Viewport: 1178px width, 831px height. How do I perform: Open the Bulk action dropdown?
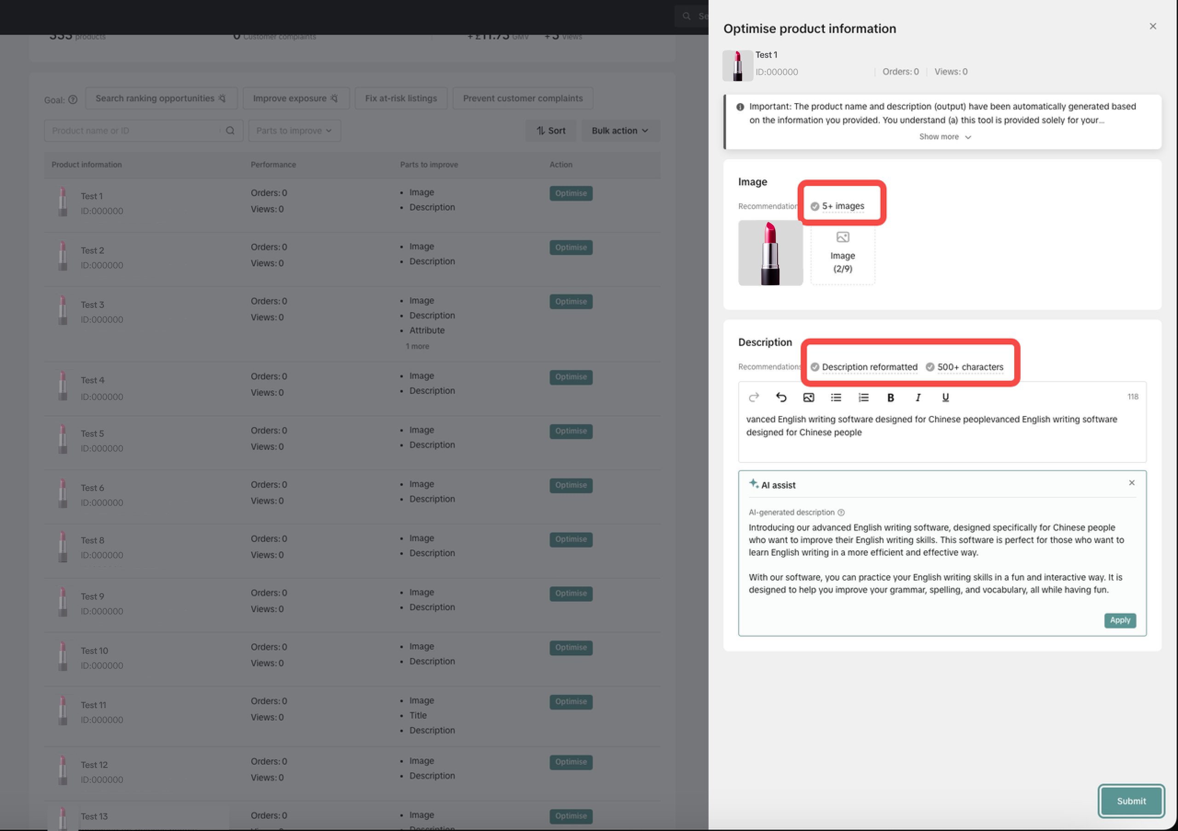click(619, 131)
